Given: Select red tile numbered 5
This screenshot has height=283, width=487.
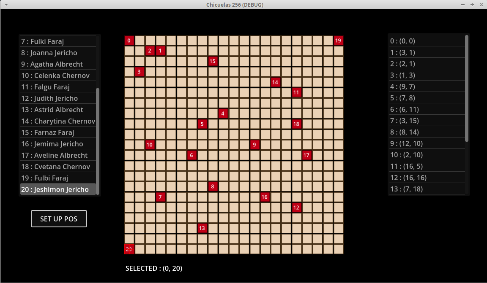Looking at the screenshot, I should pos(202,124).
